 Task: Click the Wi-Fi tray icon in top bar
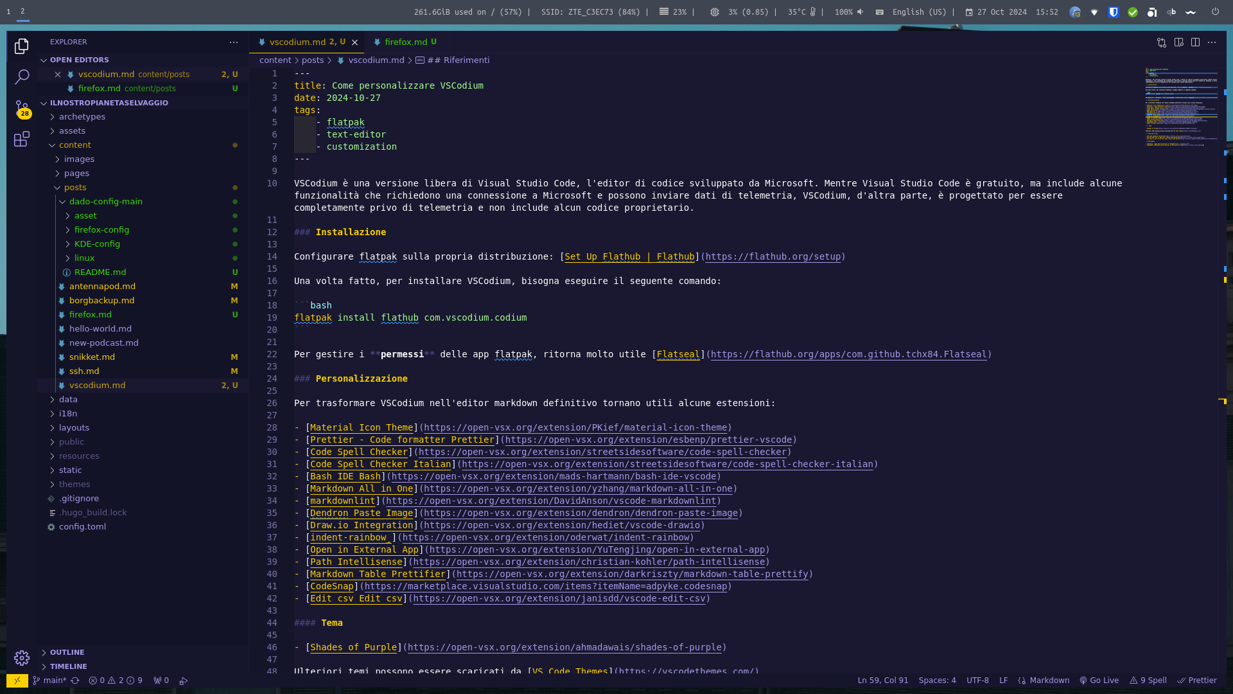[1094, 12]
